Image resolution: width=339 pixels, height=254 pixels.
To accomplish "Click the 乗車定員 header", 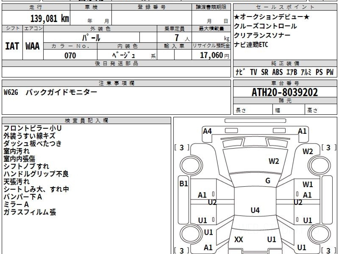I will (174, 29).
